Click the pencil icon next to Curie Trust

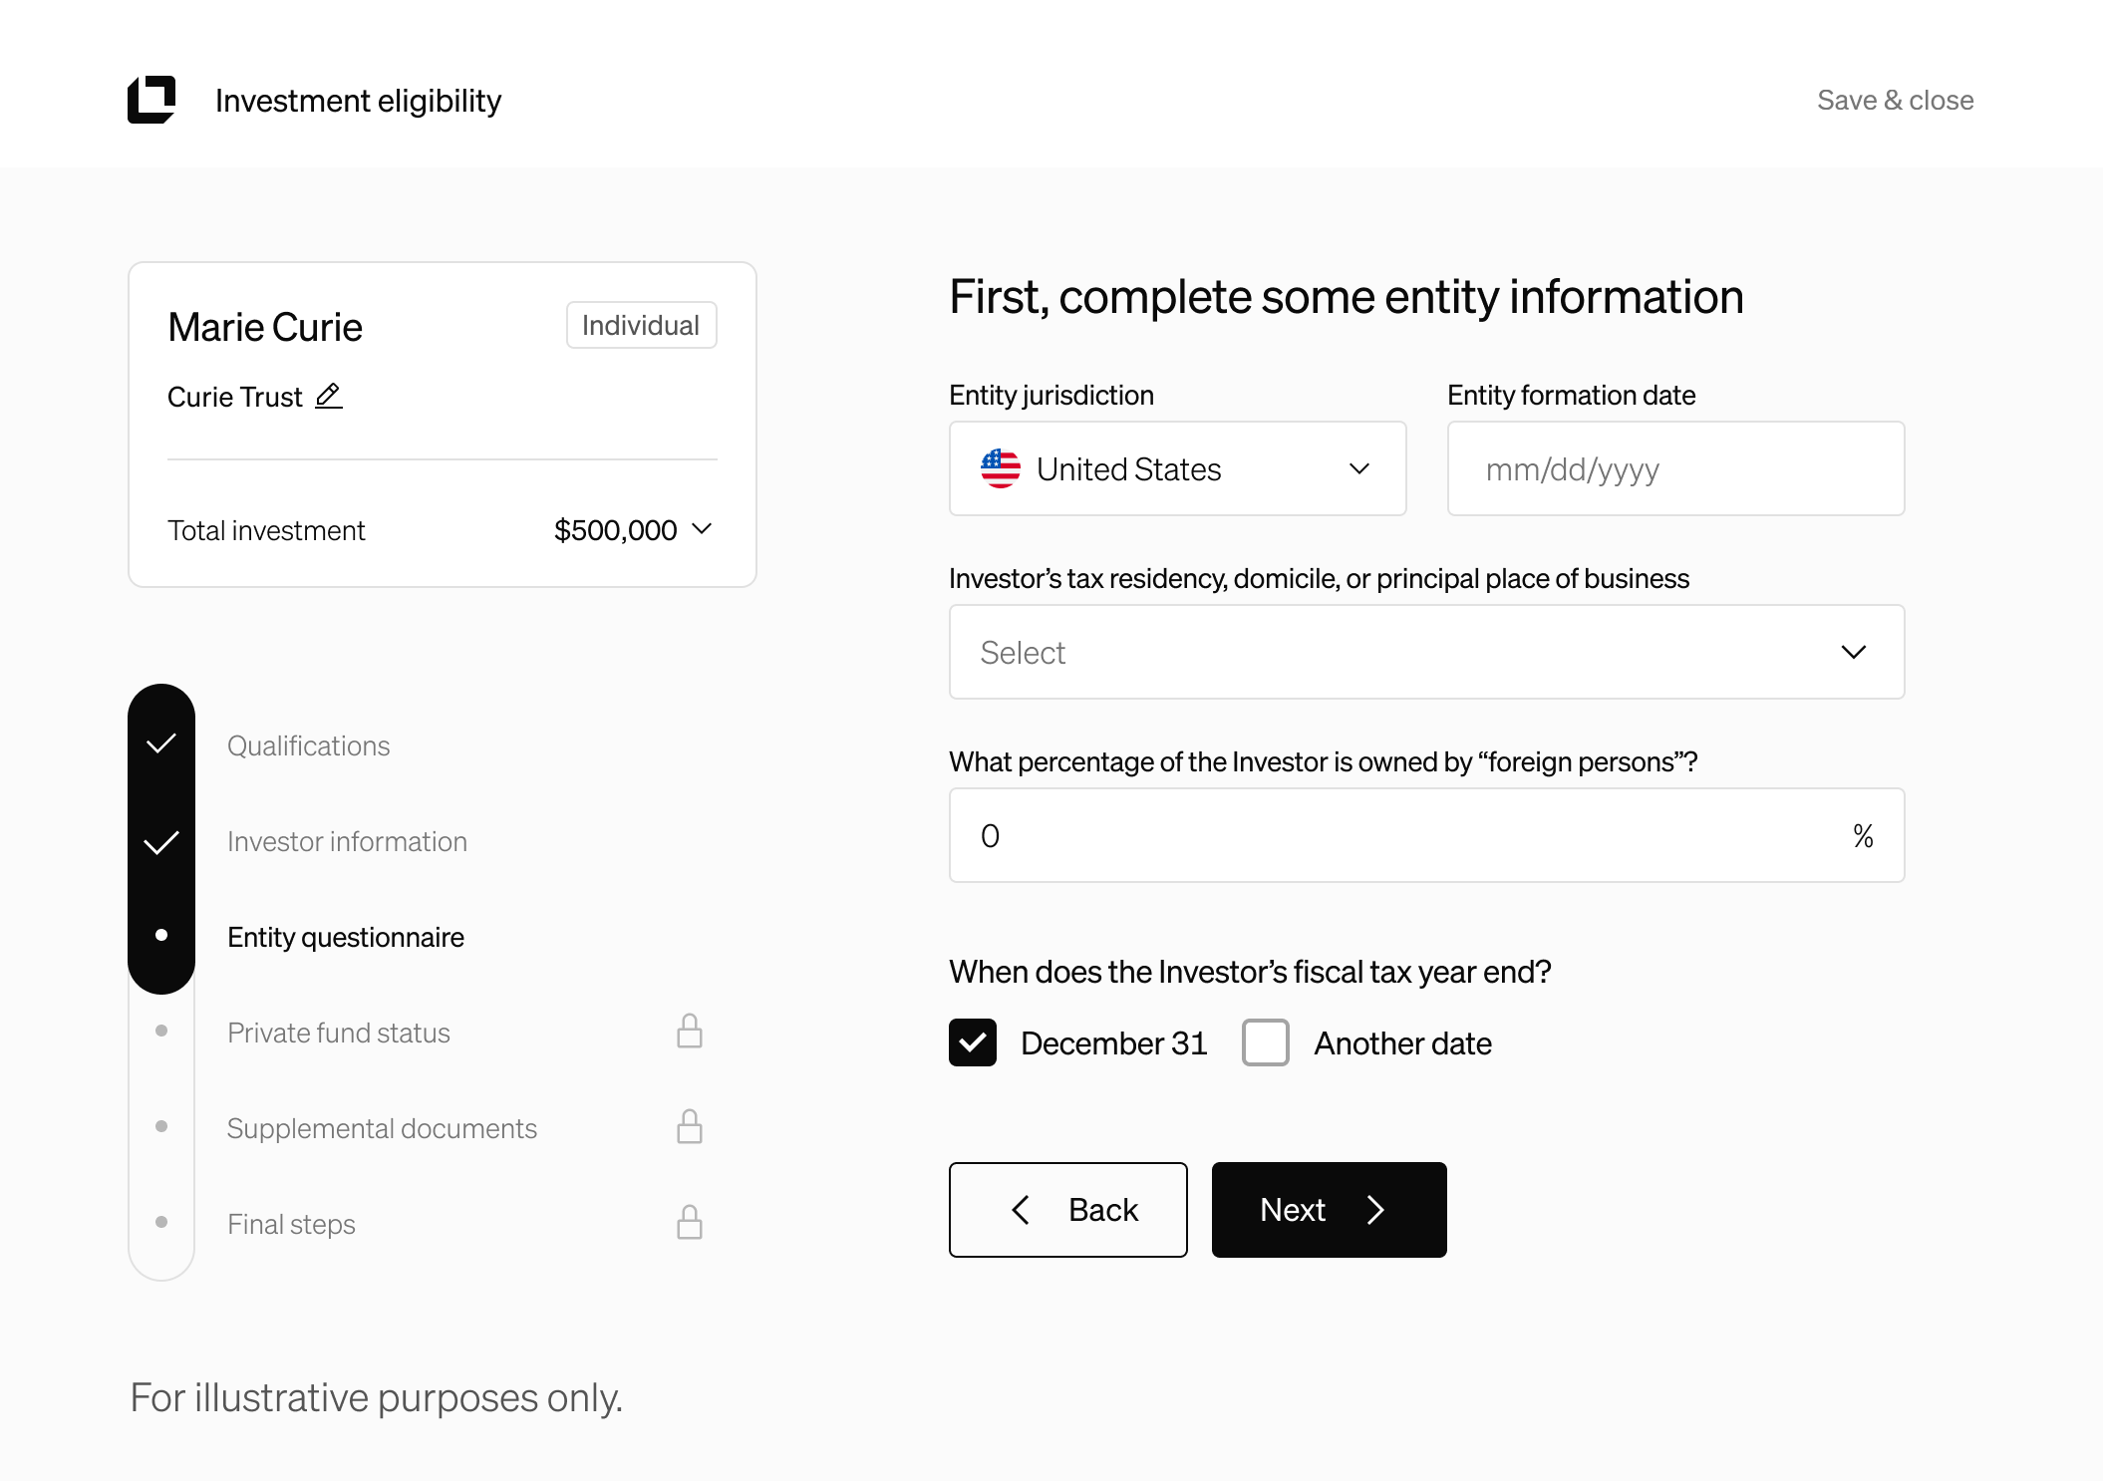(329, 396)
